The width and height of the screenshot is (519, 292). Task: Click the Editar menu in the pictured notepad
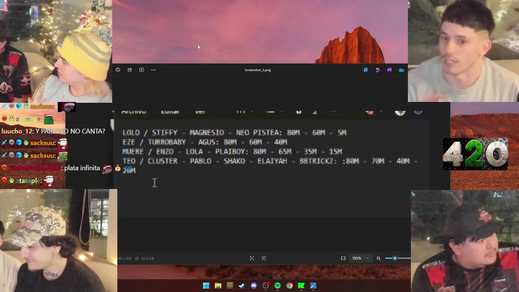click(170, 112)
